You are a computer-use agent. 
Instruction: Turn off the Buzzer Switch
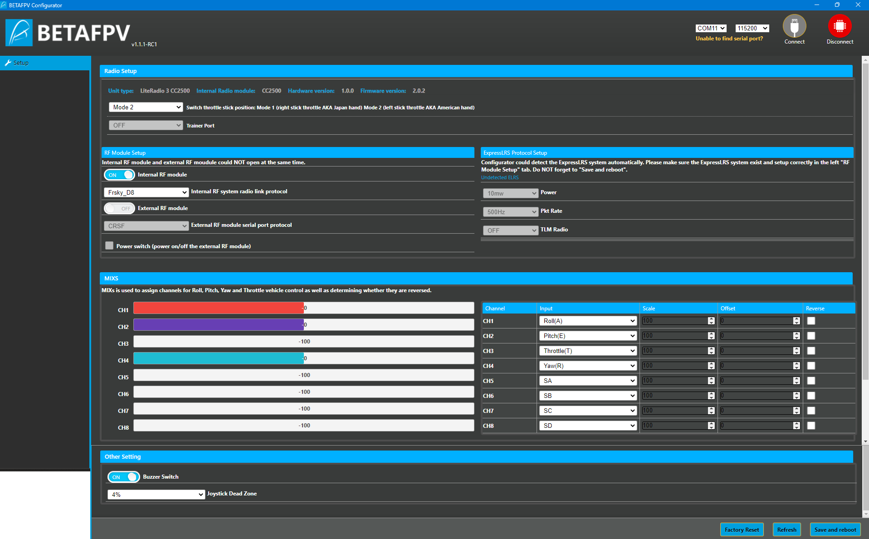[123, 477]
